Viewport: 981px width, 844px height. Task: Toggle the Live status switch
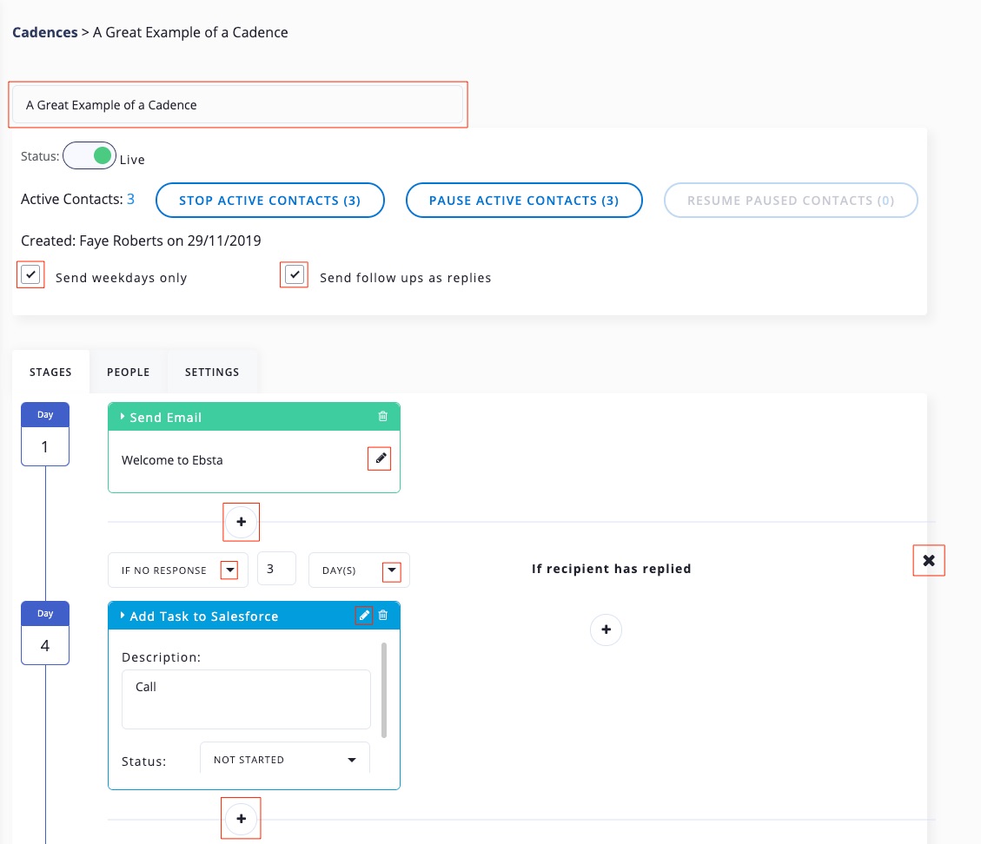[x=89, y=157]
